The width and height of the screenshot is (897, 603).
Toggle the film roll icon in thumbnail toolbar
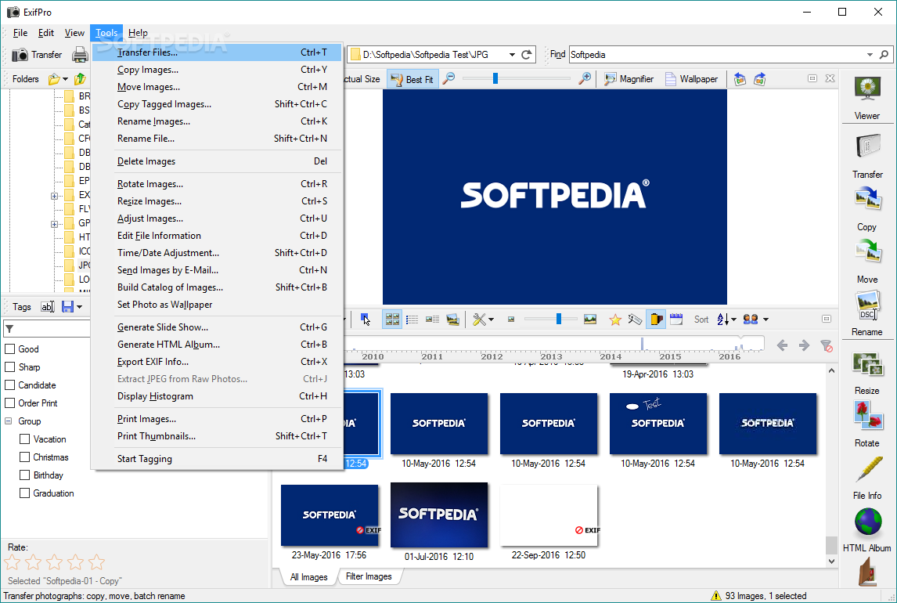pyautogui.click(x=656, y=320)
